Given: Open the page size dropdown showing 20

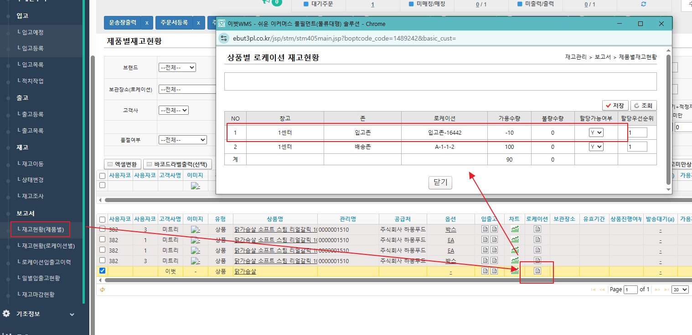Looking at the screenshot, I should pos(680,289).
